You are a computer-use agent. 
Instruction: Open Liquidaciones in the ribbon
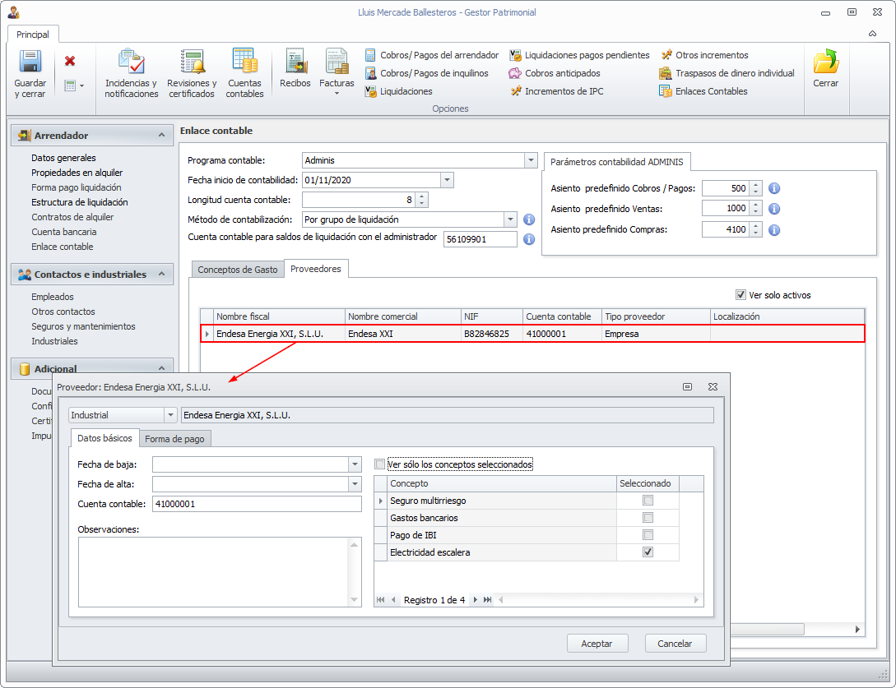point(398,91)
